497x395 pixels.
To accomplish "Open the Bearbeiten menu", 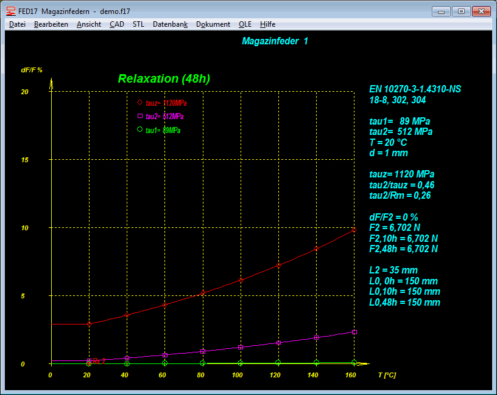I will (x=51, y=24).
